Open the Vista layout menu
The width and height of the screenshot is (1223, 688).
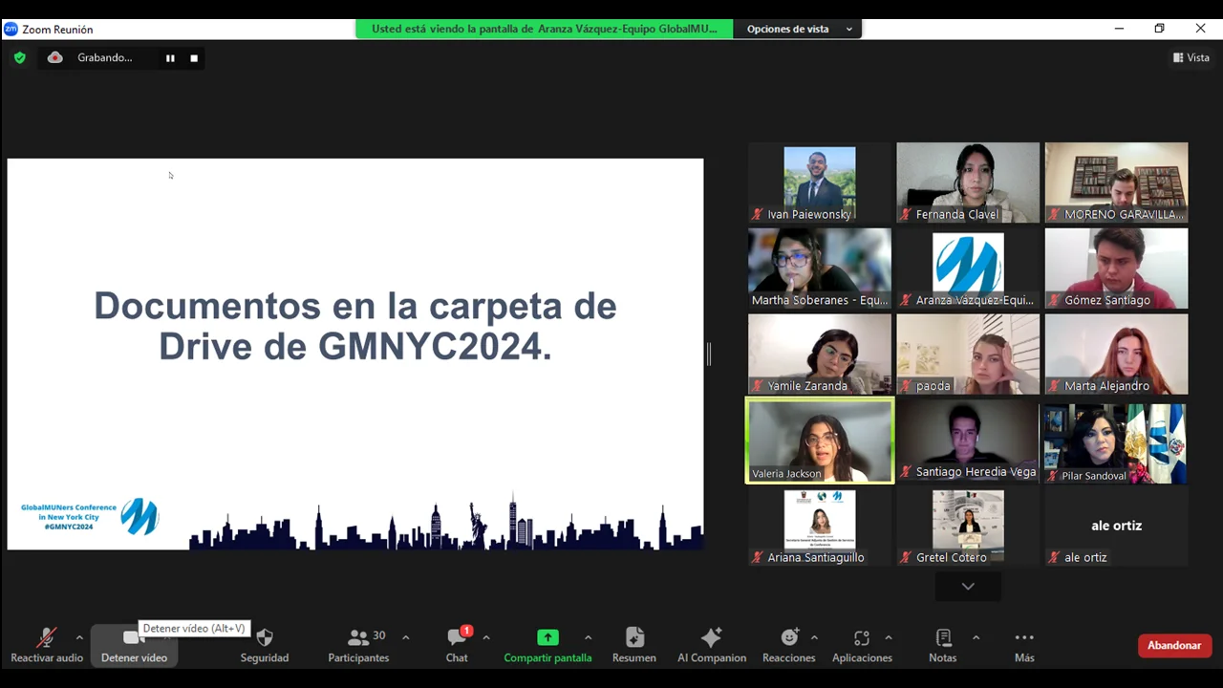pyautogui.click(x=1191, y=58)
